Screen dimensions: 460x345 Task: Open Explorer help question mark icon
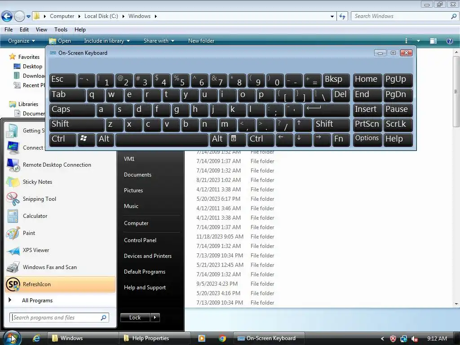point(449,41)
